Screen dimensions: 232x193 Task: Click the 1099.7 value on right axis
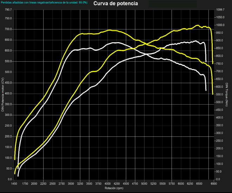point(220,10)
